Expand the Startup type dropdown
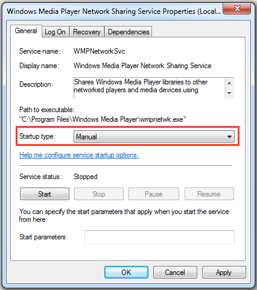 coord(154,137)
